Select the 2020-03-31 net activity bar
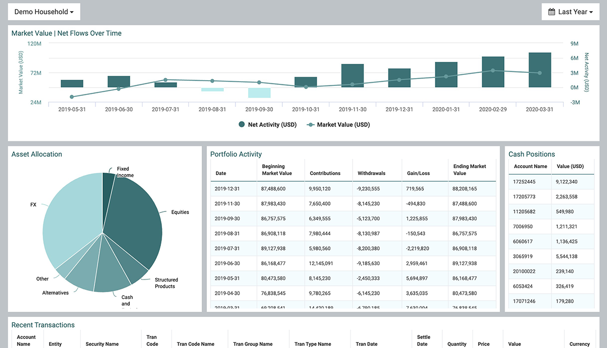 [539, 70]
